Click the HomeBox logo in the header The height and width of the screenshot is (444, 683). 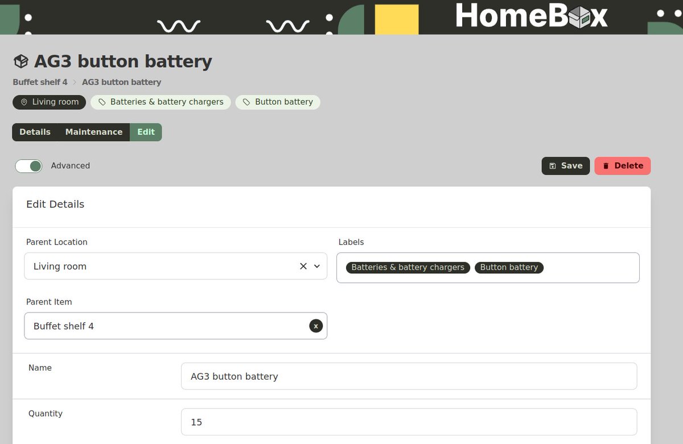pyautogui.click(x=532, y=16)
